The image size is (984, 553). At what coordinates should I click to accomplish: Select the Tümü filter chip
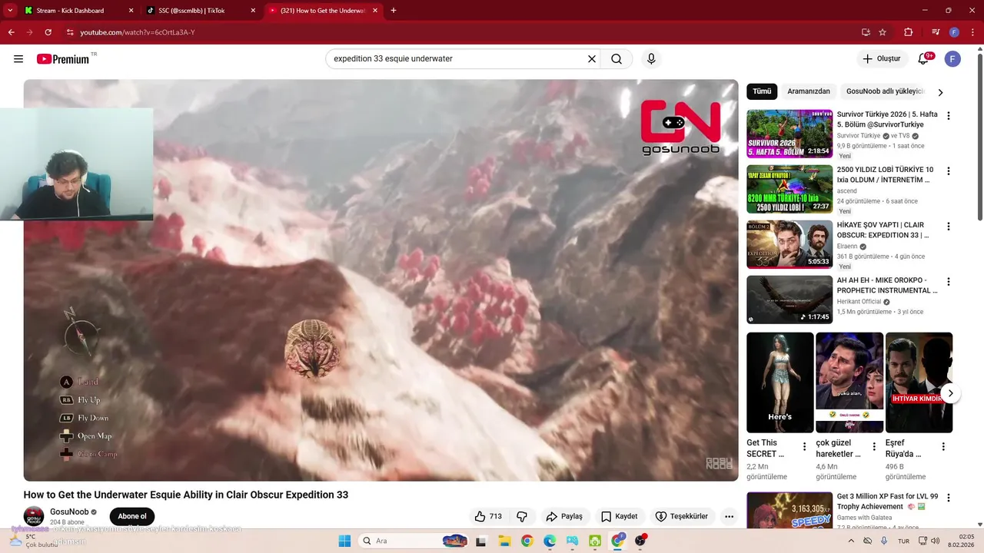762,91
